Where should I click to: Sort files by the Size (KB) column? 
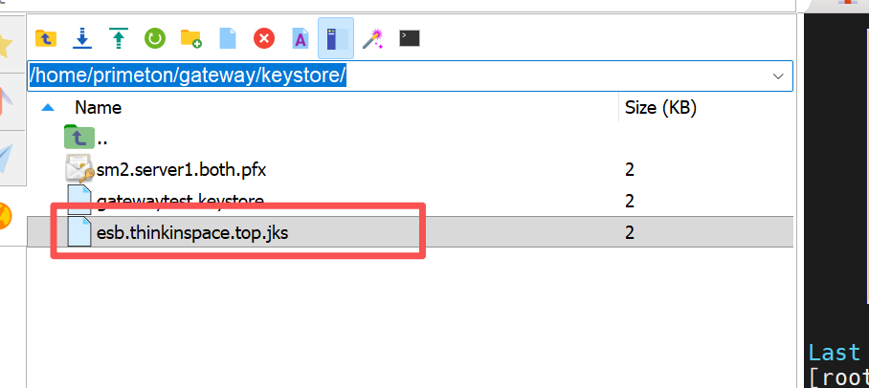click(x=660, y=108)
